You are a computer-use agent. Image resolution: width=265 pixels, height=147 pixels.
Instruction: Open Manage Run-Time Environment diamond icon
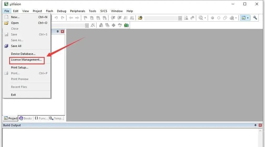tap(113, 25)
